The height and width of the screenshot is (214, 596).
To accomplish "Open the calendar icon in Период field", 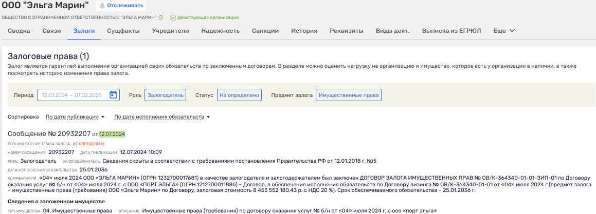I will coord(113,95).
